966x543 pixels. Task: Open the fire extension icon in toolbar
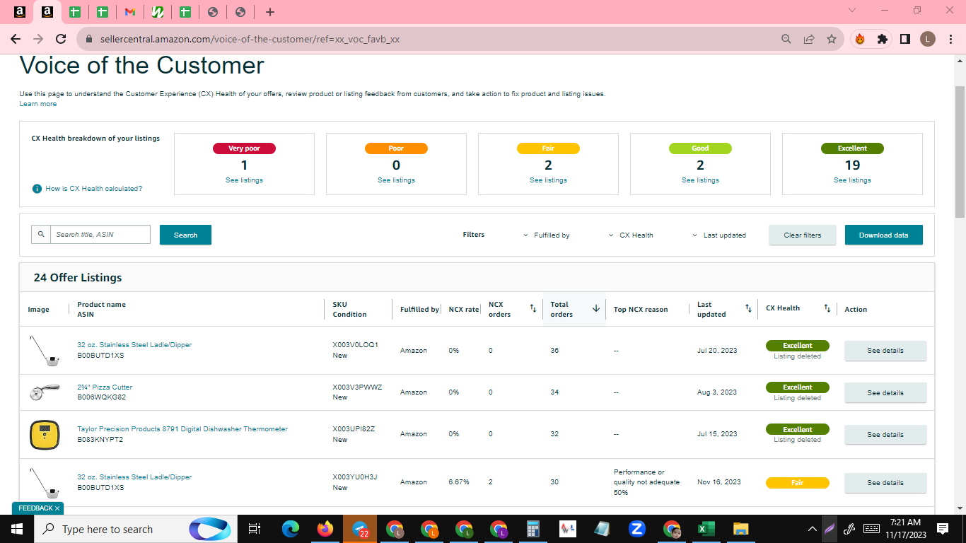(x=860, y=40)
